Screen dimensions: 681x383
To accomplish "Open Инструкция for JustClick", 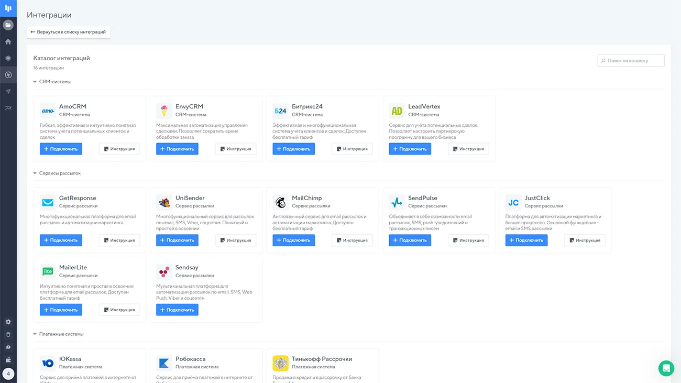I will point(585,240).
